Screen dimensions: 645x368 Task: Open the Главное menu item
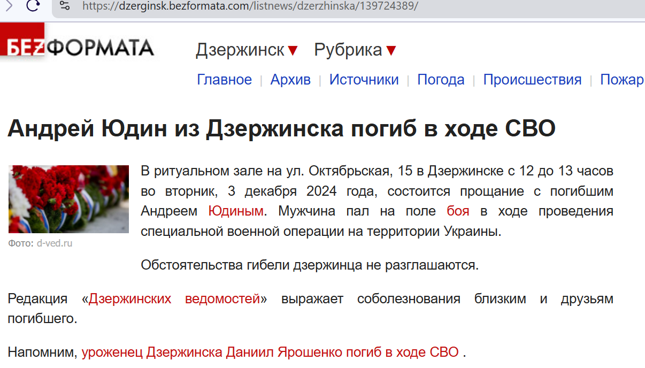pyautogui.click(x=224, y=80)
